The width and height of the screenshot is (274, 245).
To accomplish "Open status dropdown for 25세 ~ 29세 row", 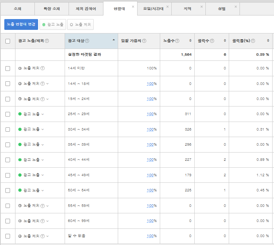I will coord(43,114).
